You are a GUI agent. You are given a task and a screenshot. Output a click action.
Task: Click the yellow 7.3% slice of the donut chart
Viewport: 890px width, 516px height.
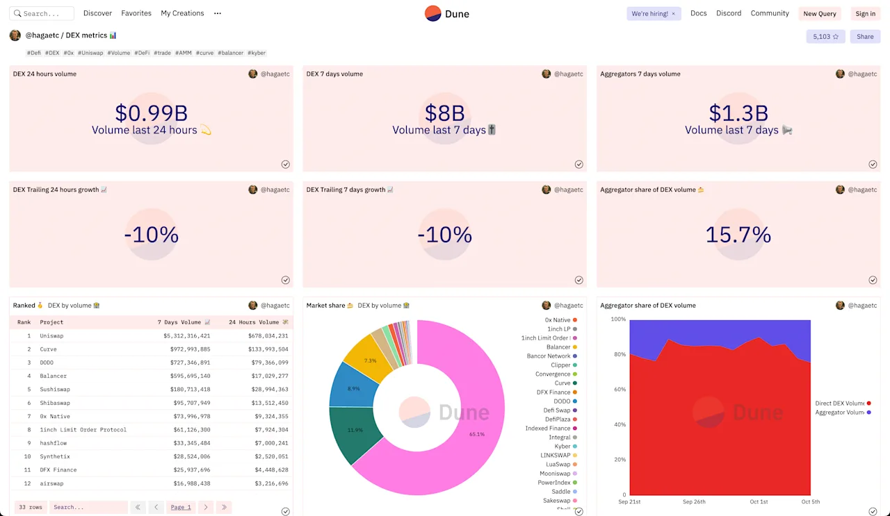(370, 359)
